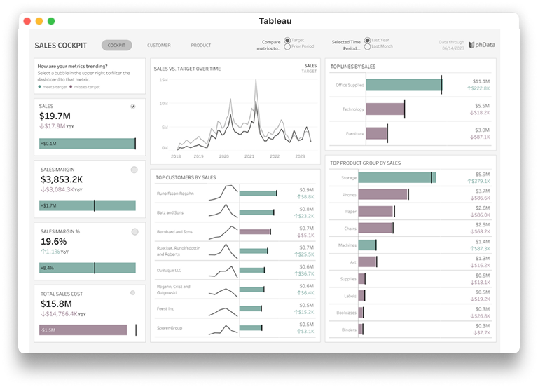The image size is (538, 387).
Task: Click the Ruecker, Runolfsdottir and Roberts customer
Action: coord(178,251)
